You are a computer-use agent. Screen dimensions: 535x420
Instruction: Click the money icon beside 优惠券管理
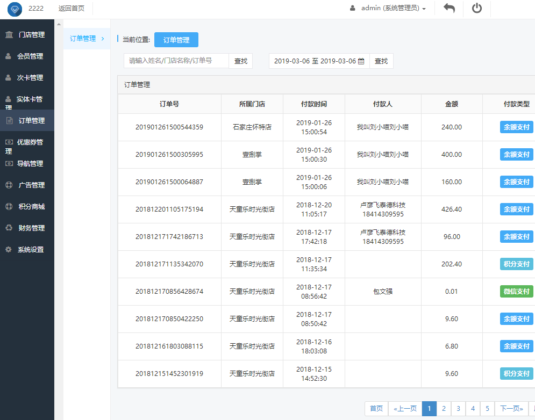click(9, 142)
